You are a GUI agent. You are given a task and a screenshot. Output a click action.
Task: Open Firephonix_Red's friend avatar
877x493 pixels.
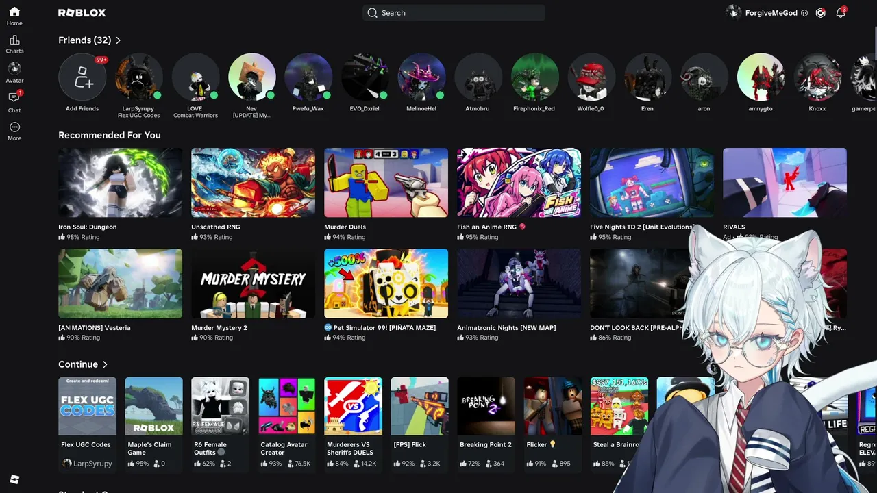534,77
